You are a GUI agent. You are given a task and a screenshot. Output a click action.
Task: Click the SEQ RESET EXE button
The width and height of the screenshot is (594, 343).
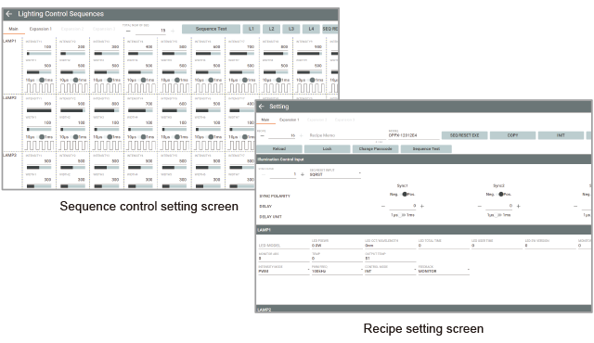click(464, 135)
